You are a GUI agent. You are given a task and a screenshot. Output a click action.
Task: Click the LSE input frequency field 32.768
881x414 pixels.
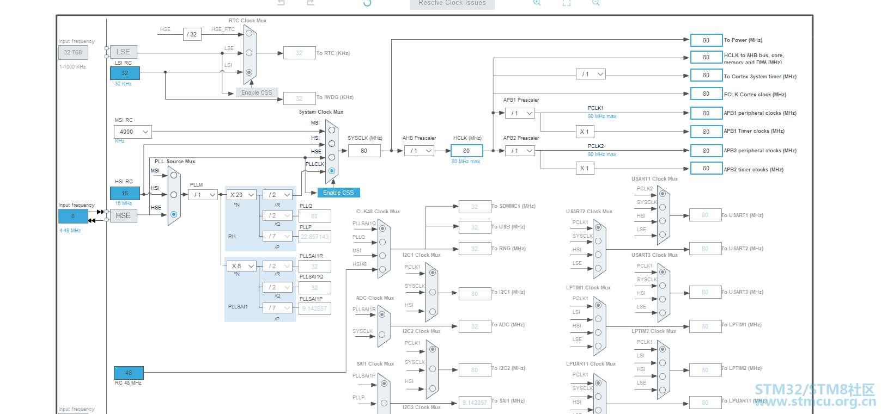(x=72, y=52)
